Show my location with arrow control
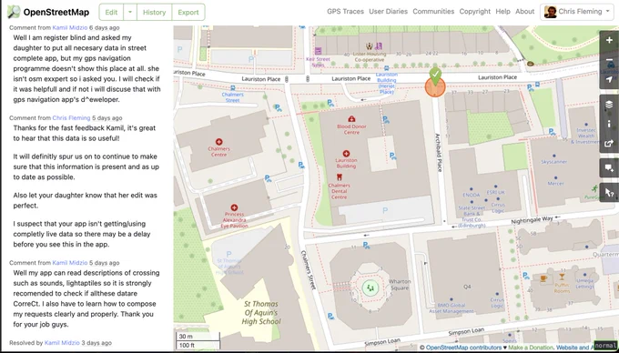 pos(609,80)
